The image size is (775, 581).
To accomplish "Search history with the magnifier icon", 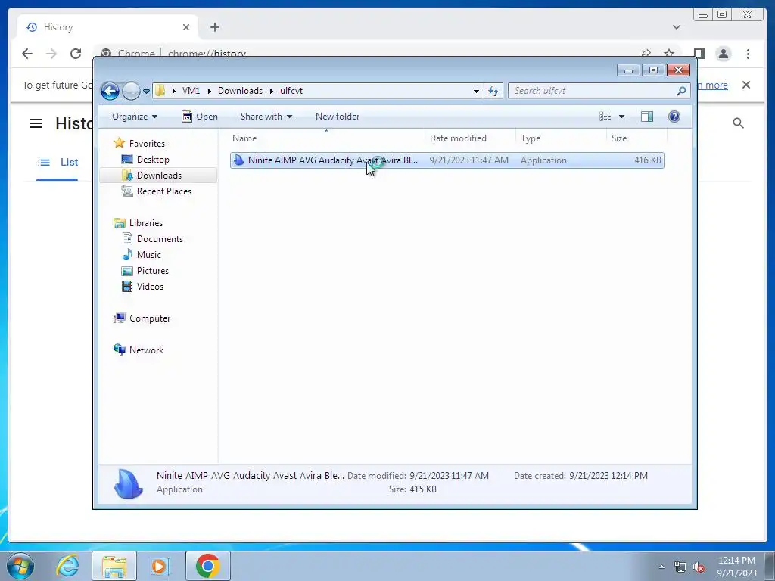I will pos(738,123).
